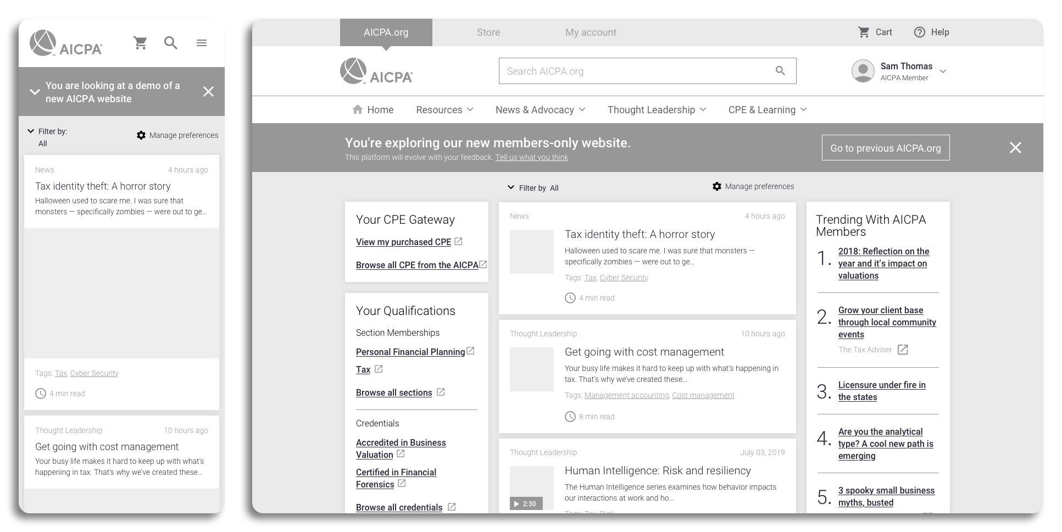Image resolution: width=1062 pixels, height=532 pixels.
Task: Switch to the My account tab
Action: click(x=591, y=32)
